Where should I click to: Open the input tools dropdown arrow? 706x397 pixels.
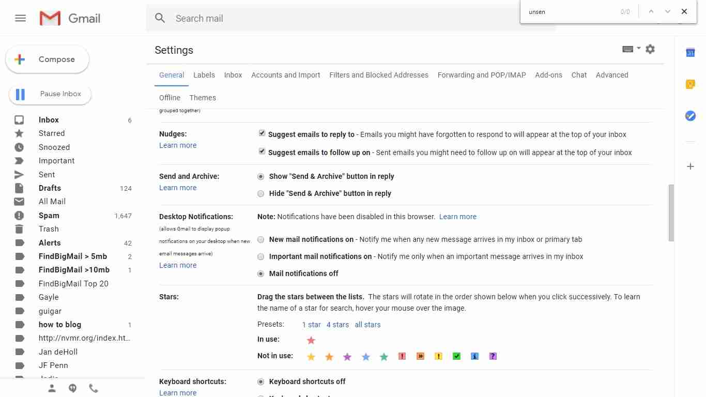click(x=639, y=49)
